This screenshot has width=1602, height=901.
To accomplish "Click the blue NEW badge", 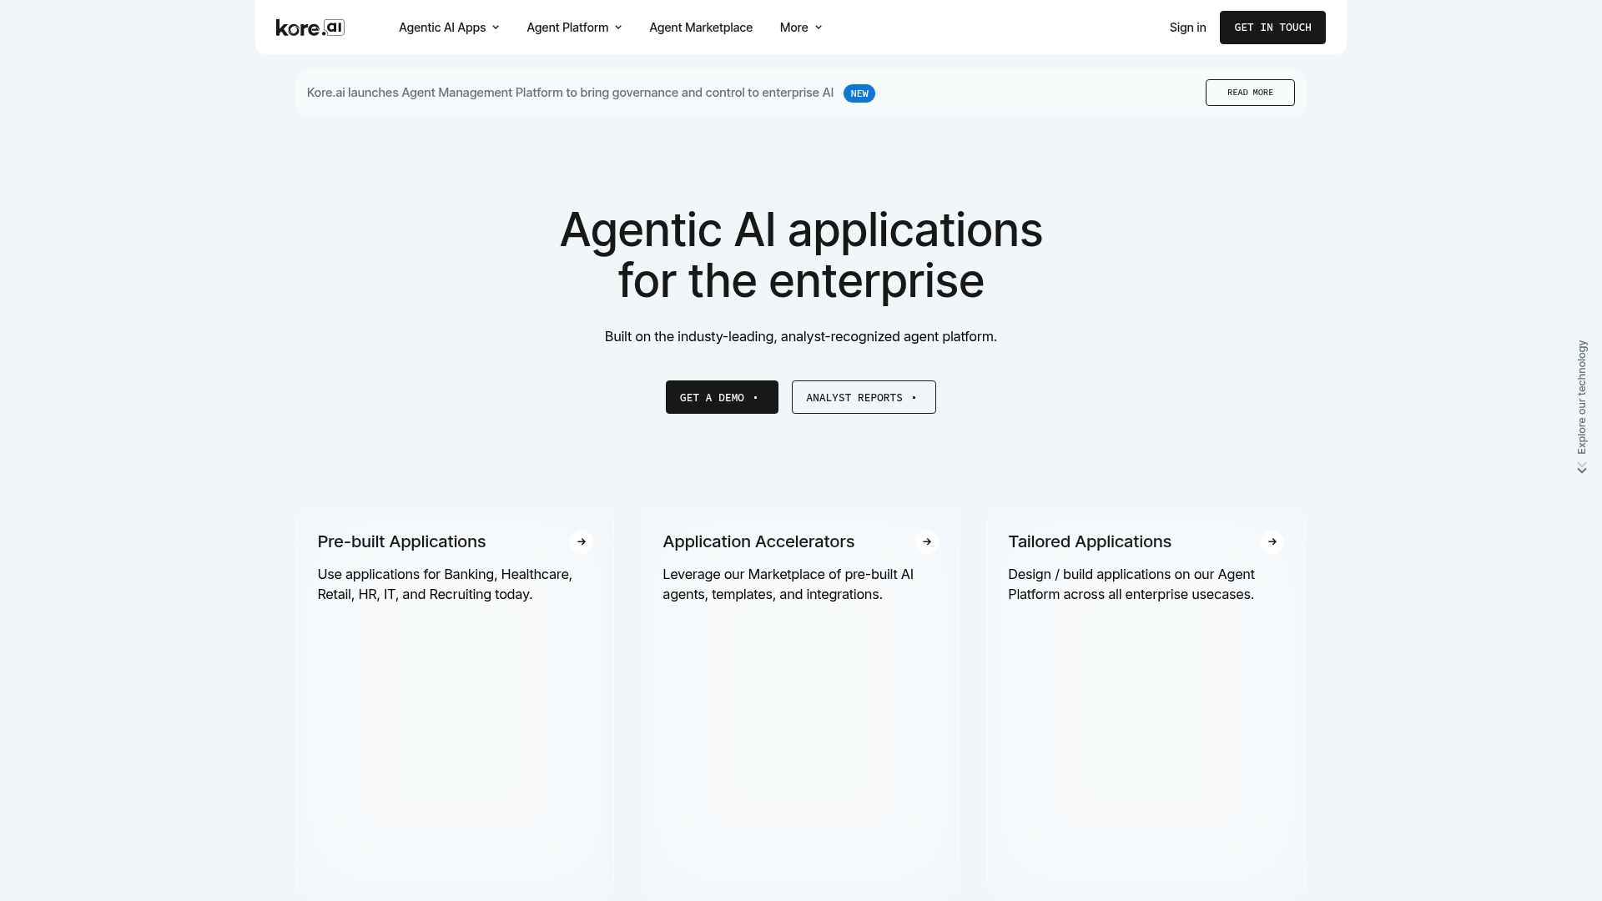I will [859, 93].
